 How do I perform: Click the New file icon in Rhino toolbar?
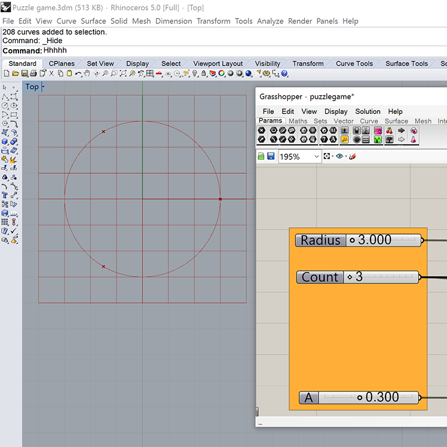point(6,74)
